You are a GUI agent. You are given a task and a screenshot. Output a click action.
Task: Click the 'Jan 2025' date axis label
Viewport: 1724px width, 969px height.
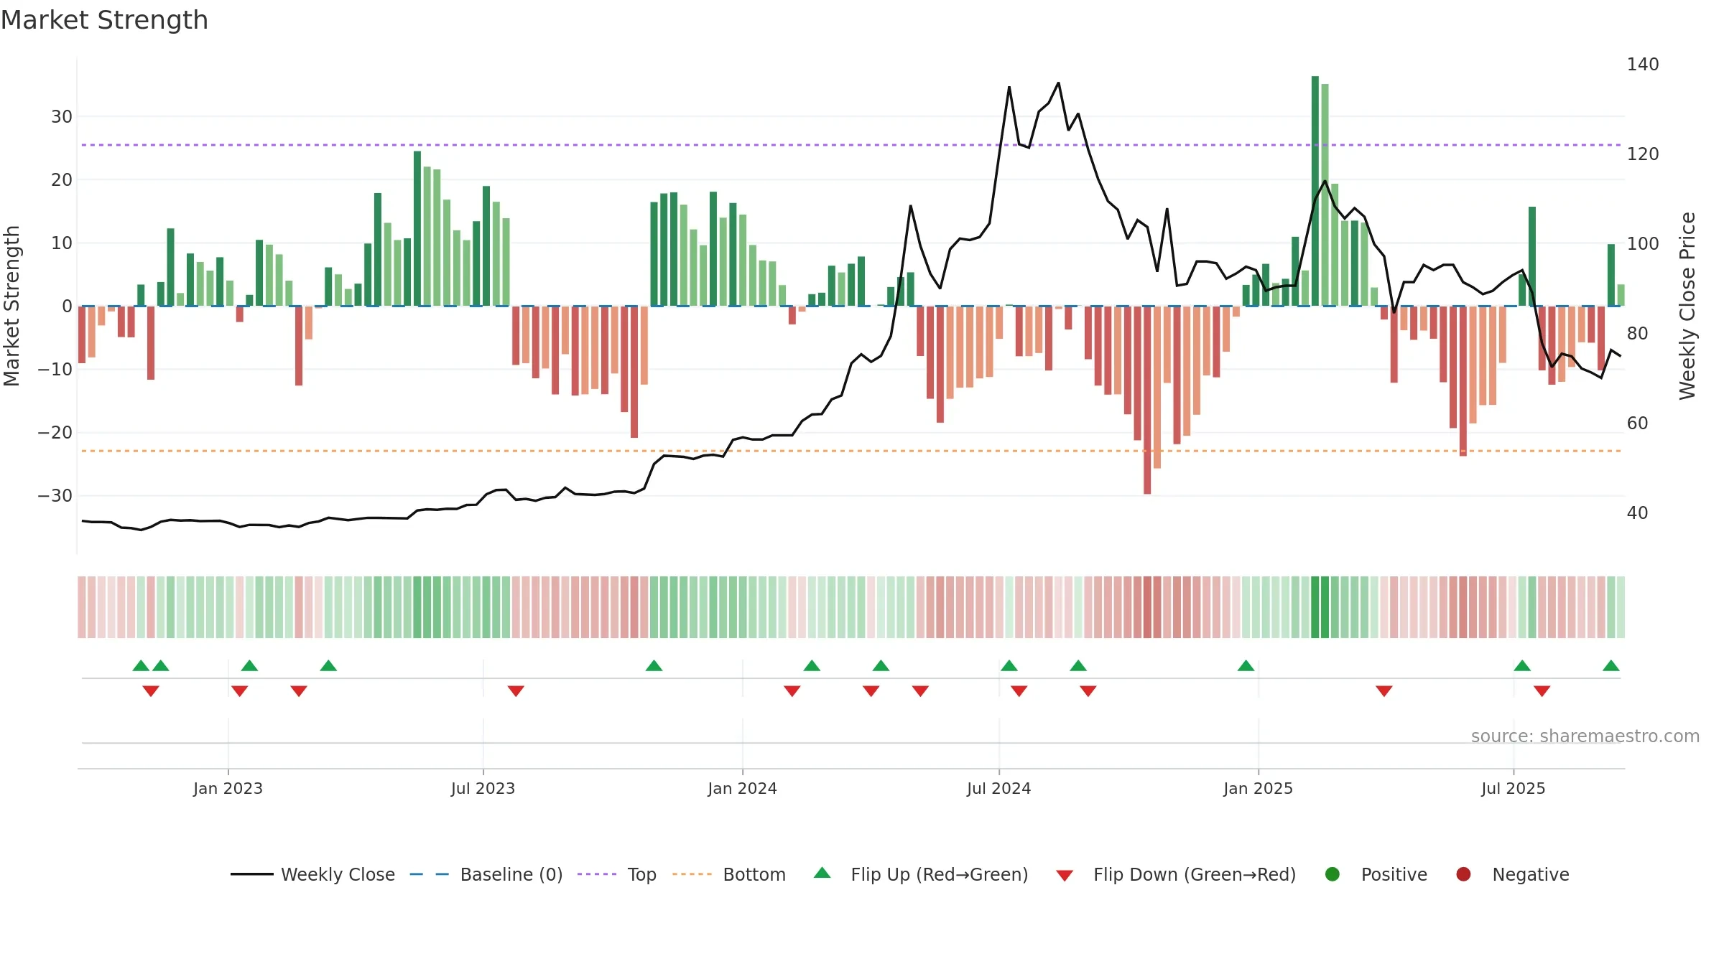click(1258, 788)
